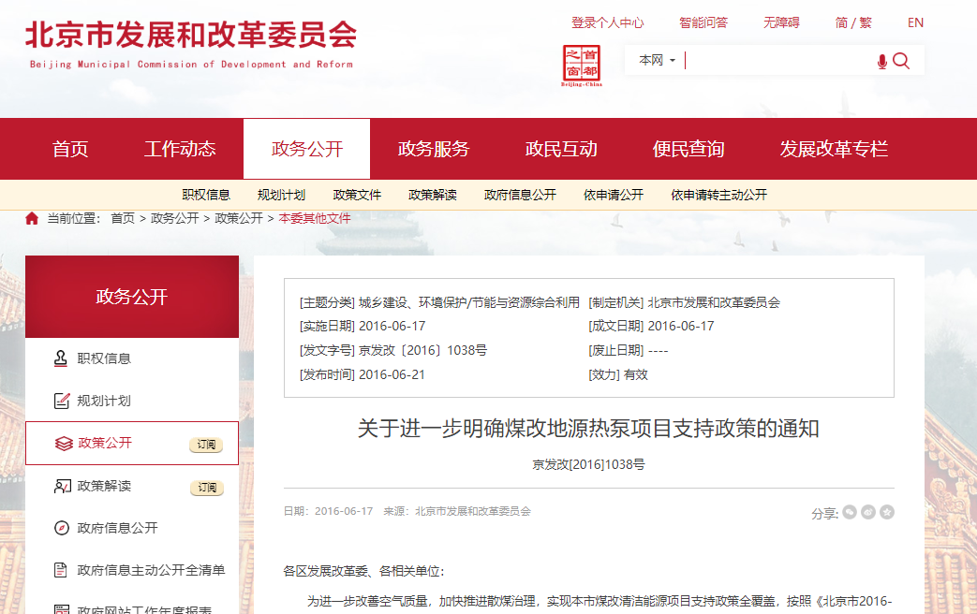Click the site title logo 北京市发展和改革委员会
This screenshot has width=977, height=614.
(x=191, y=43)
